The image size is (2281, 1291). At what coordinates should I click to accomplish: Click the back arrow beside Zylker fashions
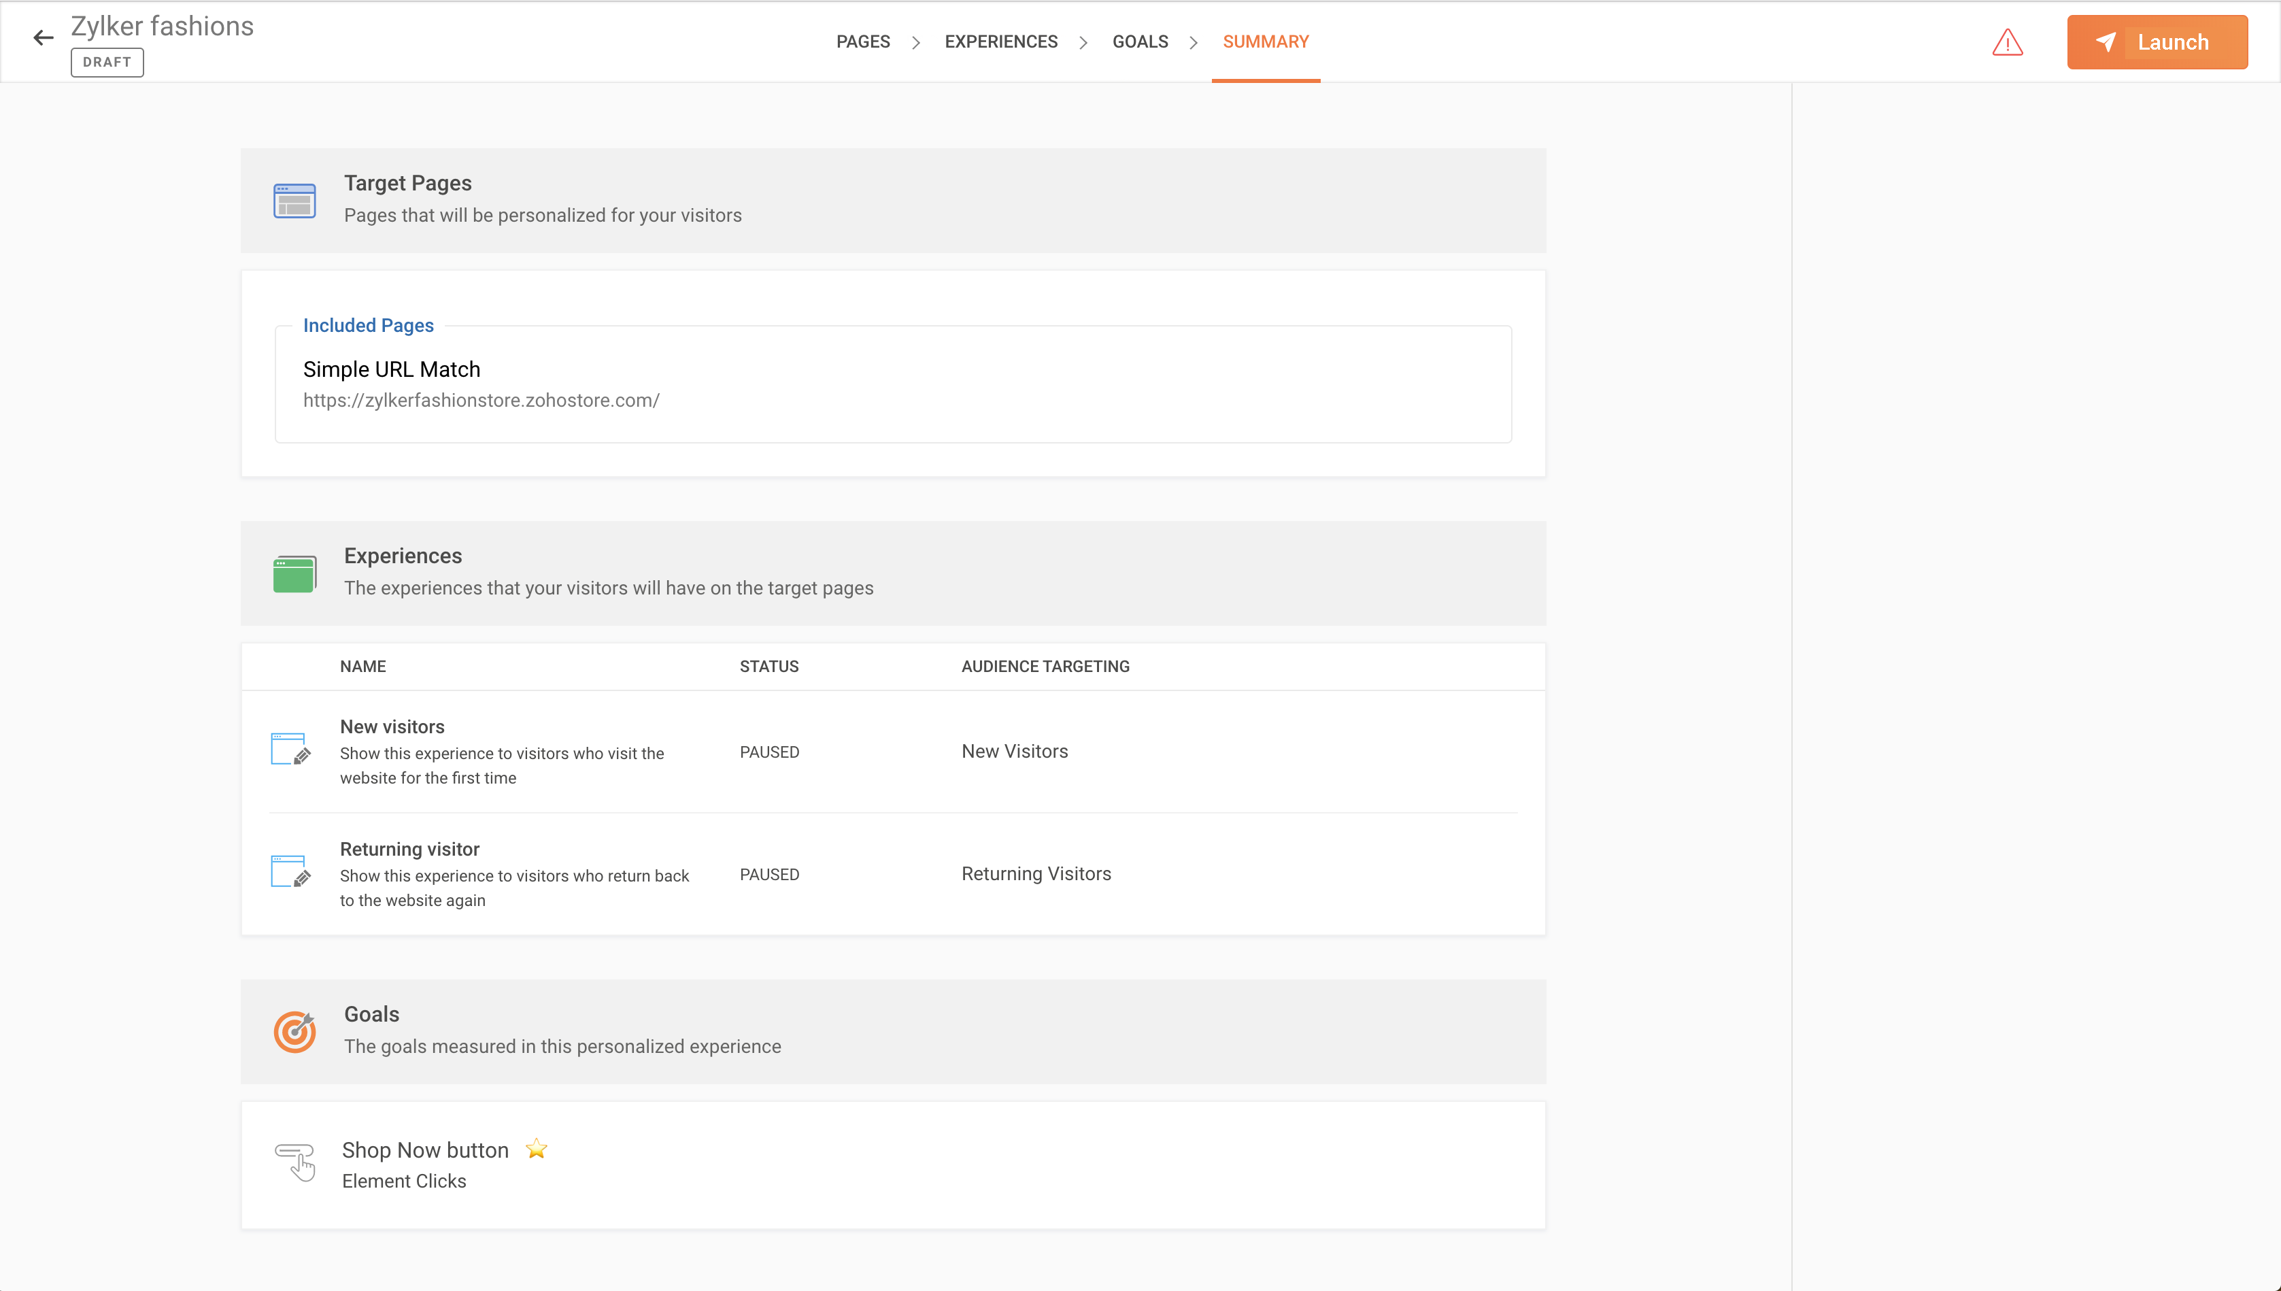point(43,38)
